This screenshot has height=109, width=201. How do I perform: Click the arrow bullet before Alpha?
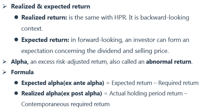5,62
